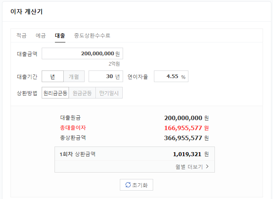Click the loan period 30 년 field

point(106,76)
